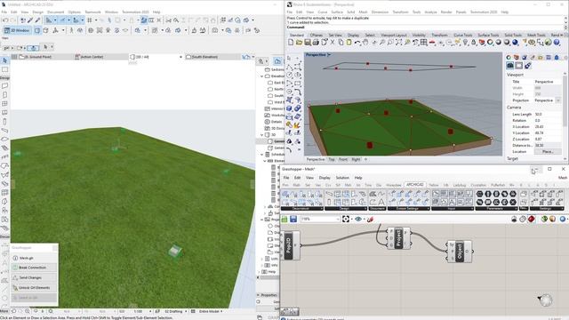Switch to Curve Tools tab in Rhino
Viewport: 569px width, 320px height.
click(463, 35)
